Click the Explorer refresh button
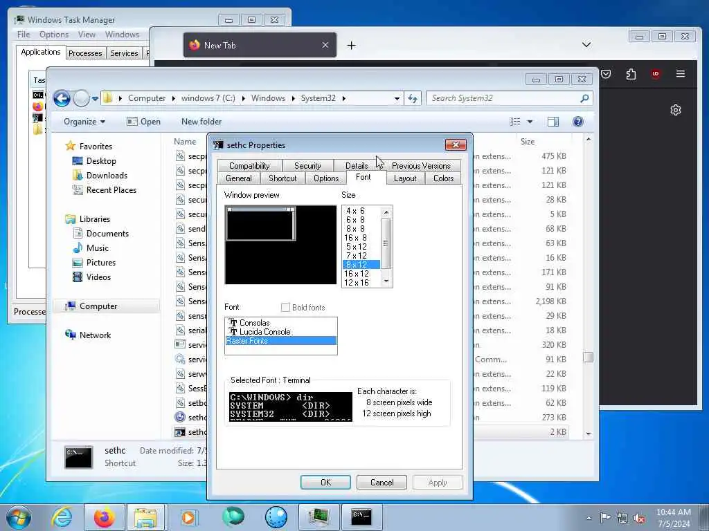Viewport: 709px width, 531px height. 413,98
